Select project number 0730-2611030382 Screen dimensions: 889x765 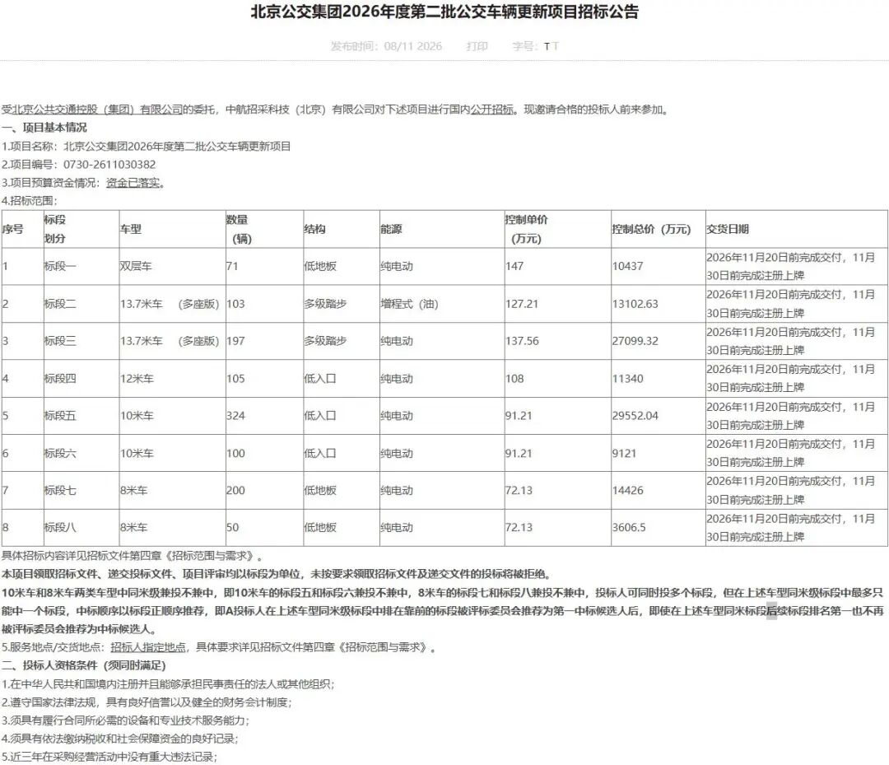click(x=109, y=165)
